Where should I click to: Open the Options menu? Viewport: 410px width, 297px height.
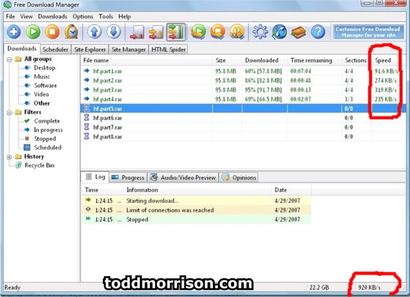[x=83, y=16]
